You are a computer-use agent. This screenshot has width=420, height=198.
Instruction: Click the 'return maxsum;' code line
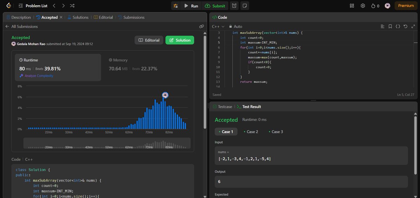click(253, 82)
